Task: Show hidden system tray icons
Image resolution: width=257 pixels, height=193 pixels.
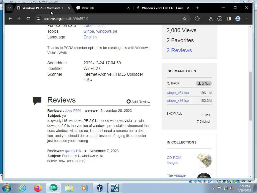Action: (213, 188)
